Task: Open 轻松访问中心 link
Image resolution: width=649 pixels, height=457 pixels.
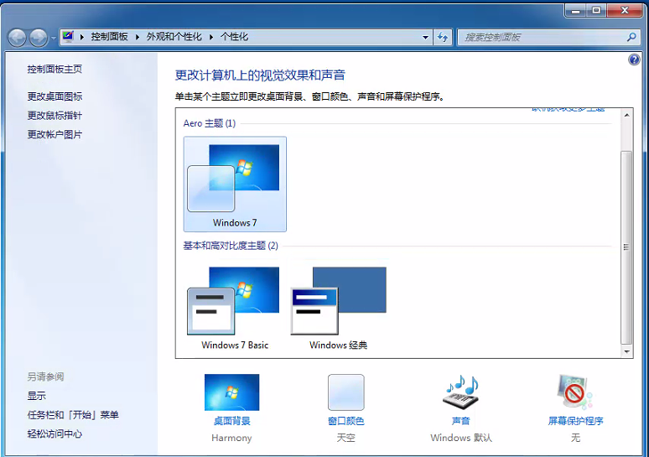Action: tap(55, 434)
